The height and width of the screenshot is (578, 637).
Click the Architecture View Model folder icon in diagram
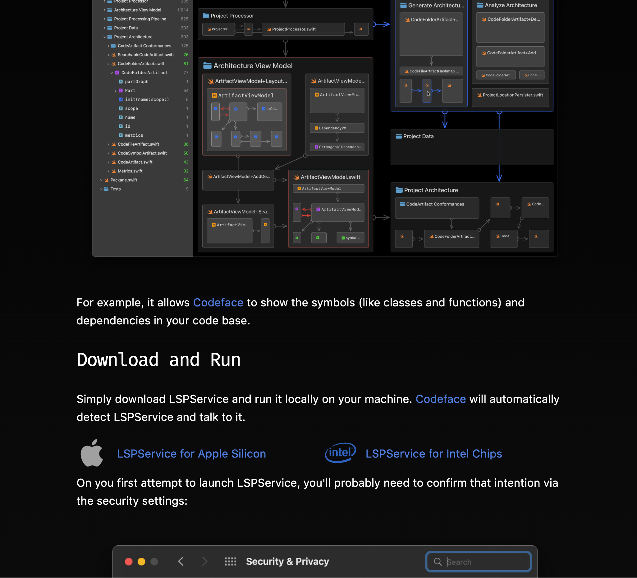[x=207, y=66]
